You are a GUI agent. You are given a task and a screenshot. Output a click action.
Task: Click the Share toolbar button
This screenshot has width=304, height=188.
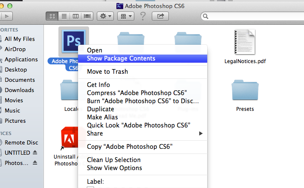[x=160, y=16]
